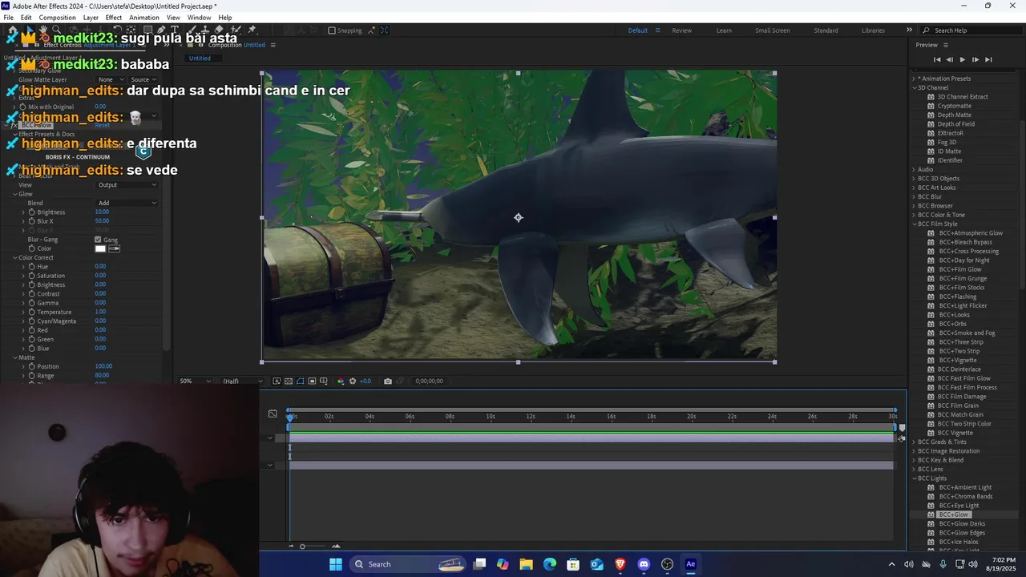Click the Untitled composition breadcrumb tab

[x=200, y=58]
